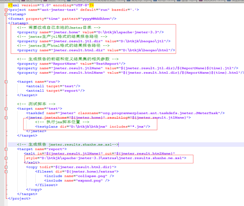Click the xslt in="${jmeter.result.jtlName}" attribute

(x=70, y=154)
